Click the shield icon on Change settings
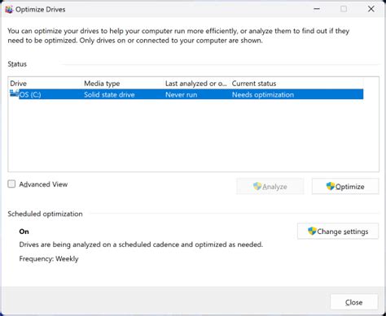The width and height of the screenshot is (386, 316). [312, 231]
